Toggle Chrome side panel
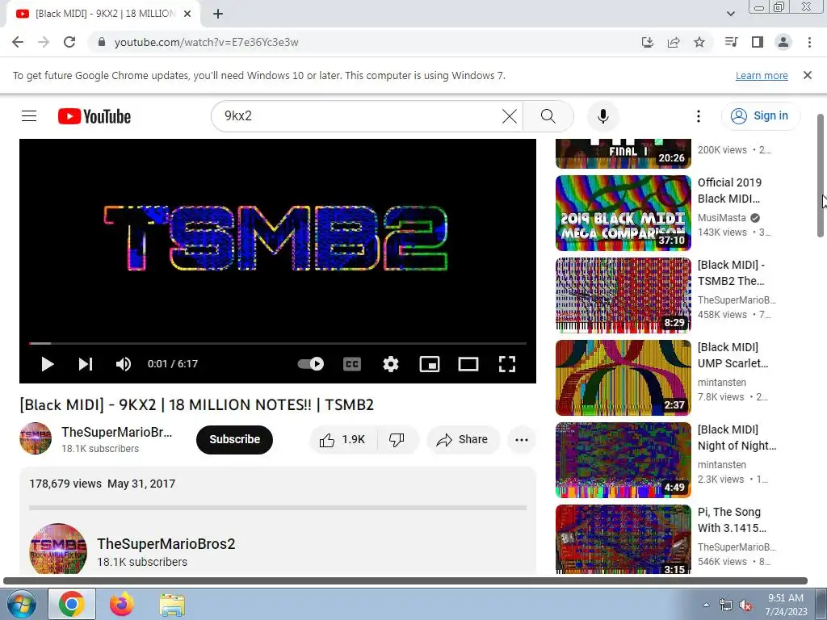Viewport: 827px width, 620px height. pyautogui.click(x=758, y=42)
